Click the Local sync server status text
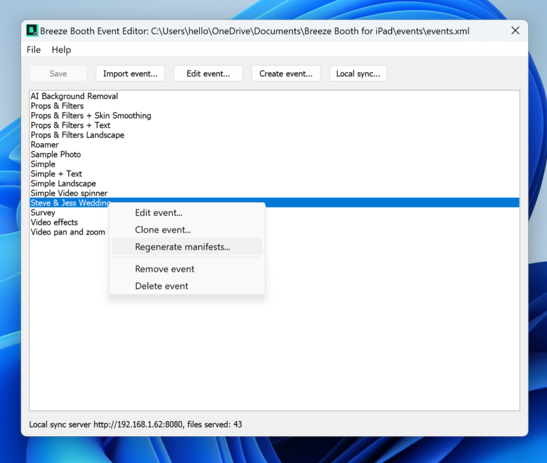This screenshot has width=547, height=463. coord(135,424)
